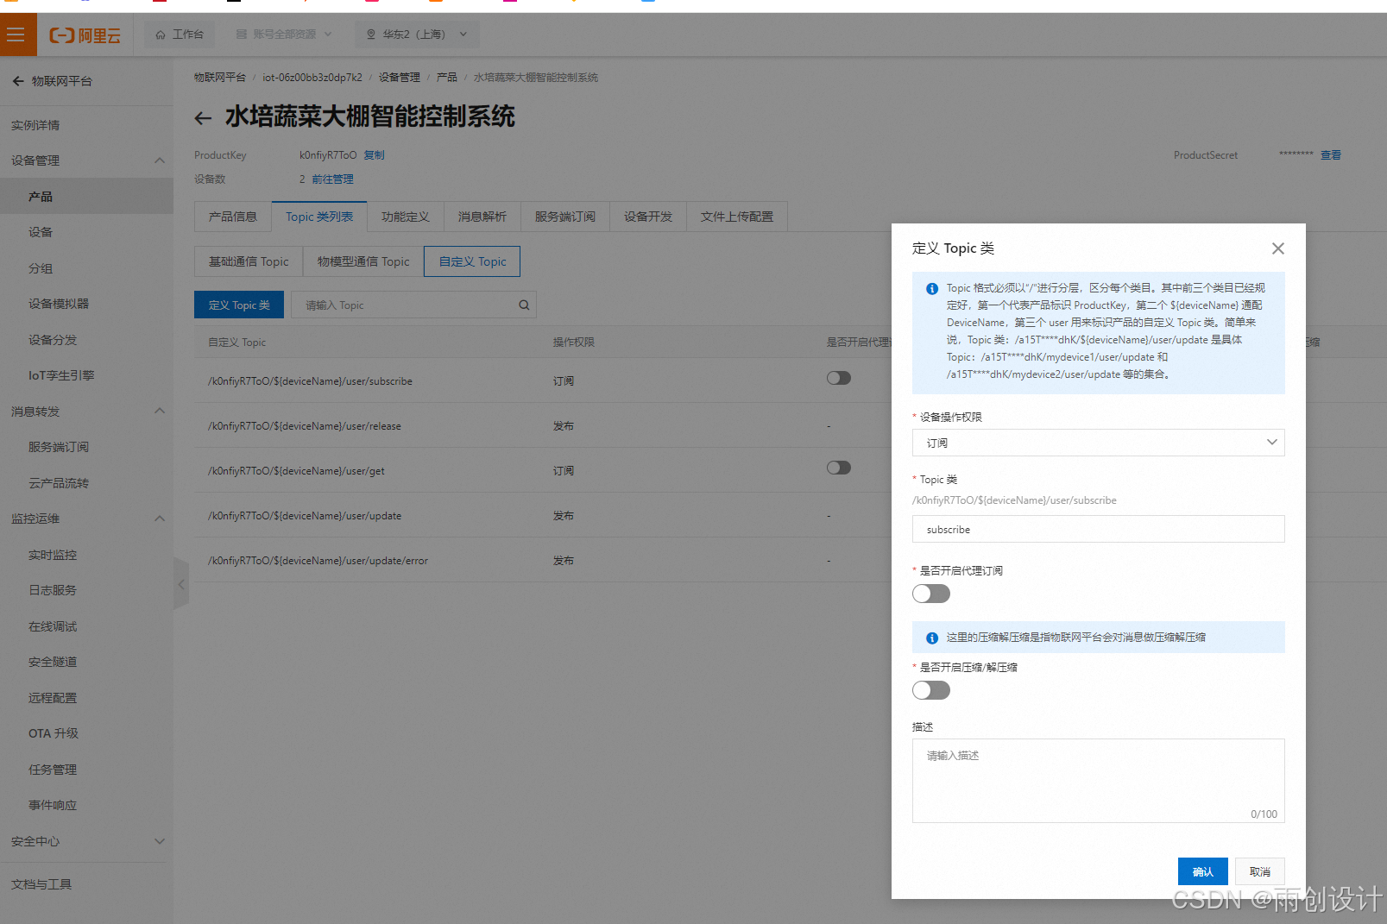
Task: Click the 复制 link next to ProductKey
Action: pyautogui.click(x=374, y=155)
